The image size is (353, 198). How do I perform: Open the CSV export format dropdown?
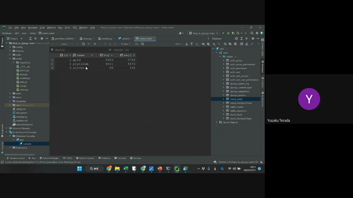pyautogui.click(x=178, y=44)
